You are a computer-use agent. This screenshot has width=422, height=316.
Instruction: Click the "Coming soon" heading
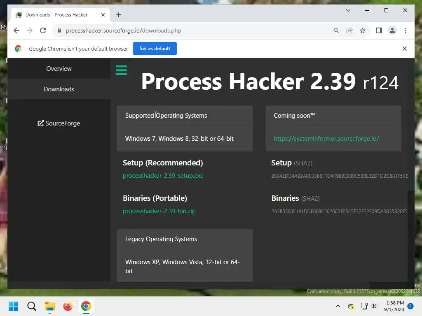[294, 116]
